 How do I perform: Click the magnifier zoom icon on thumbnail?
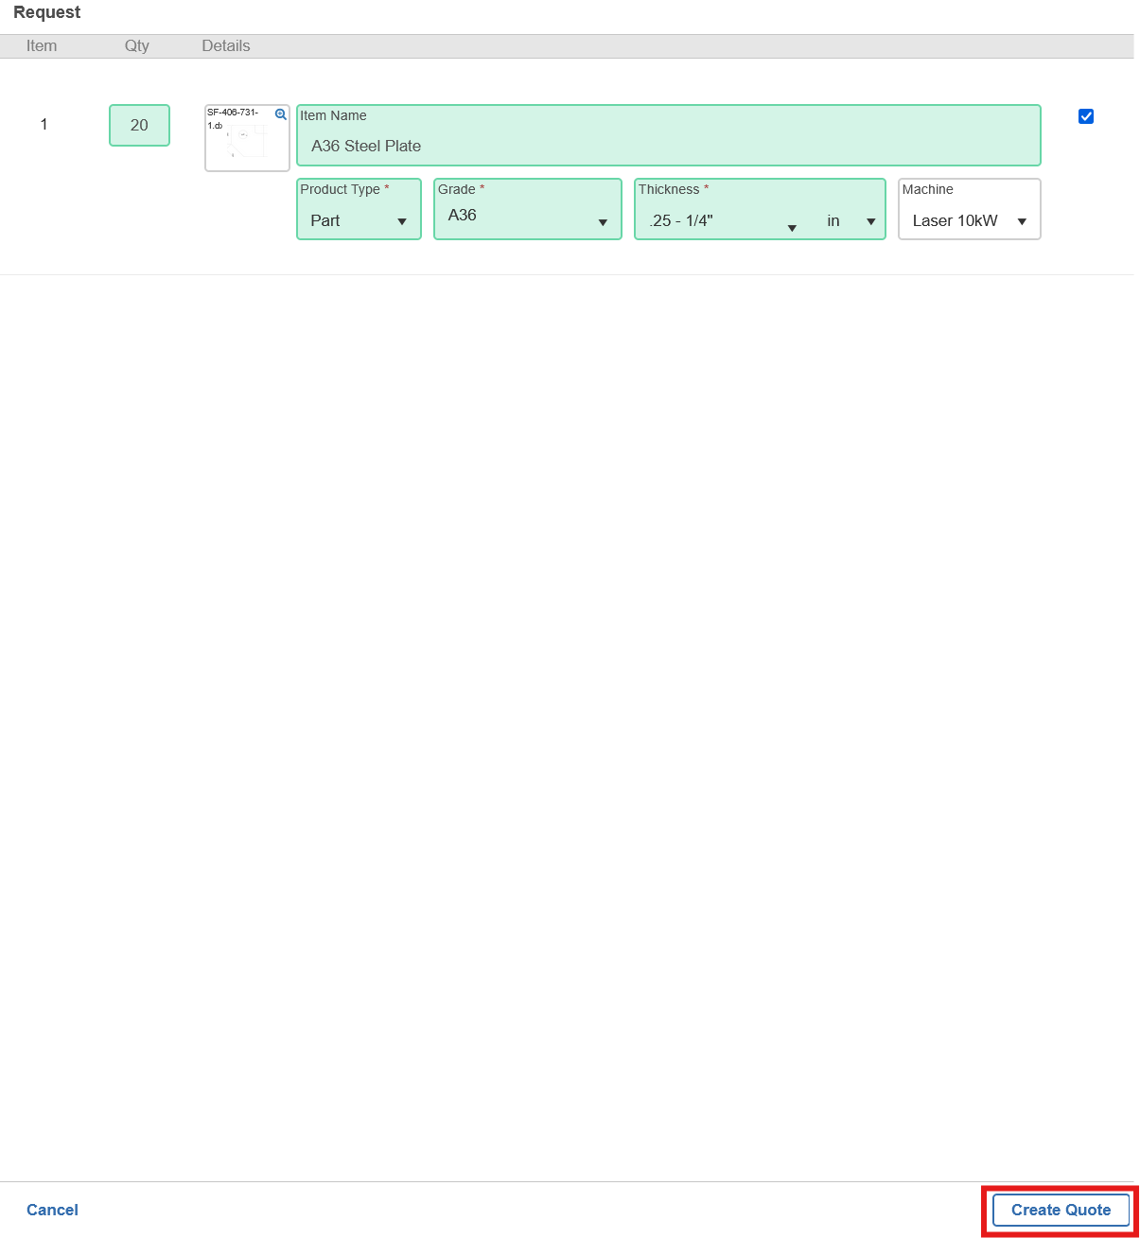click(280, 114)
